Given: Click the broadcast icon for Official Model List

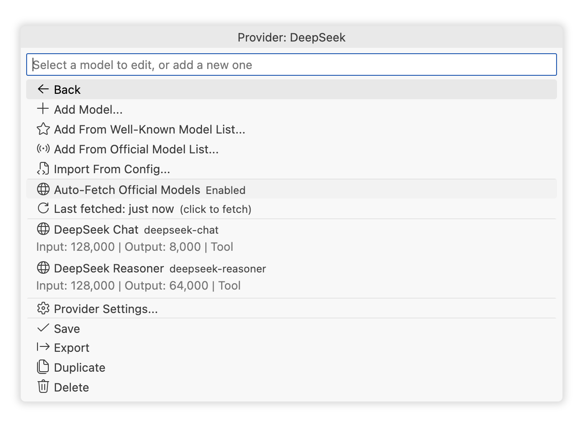Looking at the screenshot, I should (43, 149).
